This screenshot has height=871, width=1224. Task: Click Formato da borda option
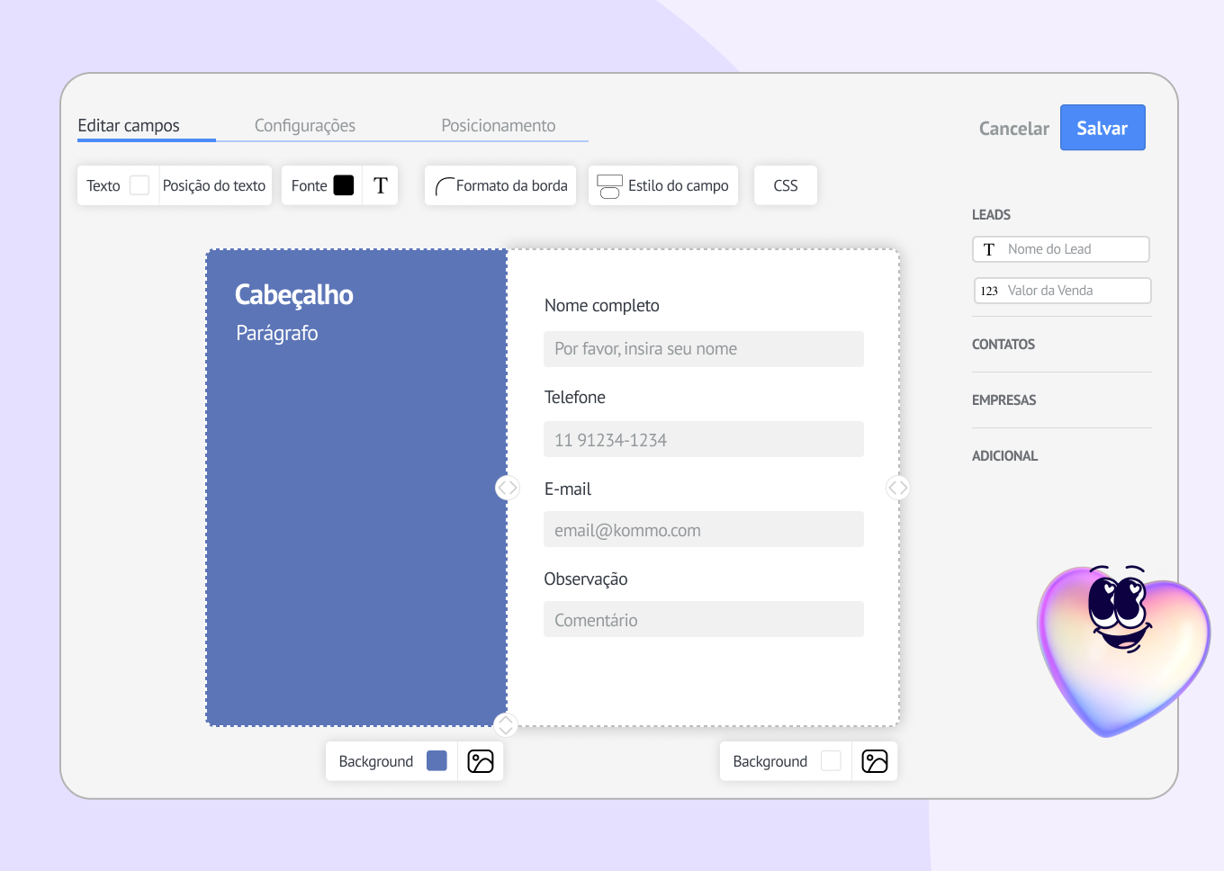click(x=500, y=185)
